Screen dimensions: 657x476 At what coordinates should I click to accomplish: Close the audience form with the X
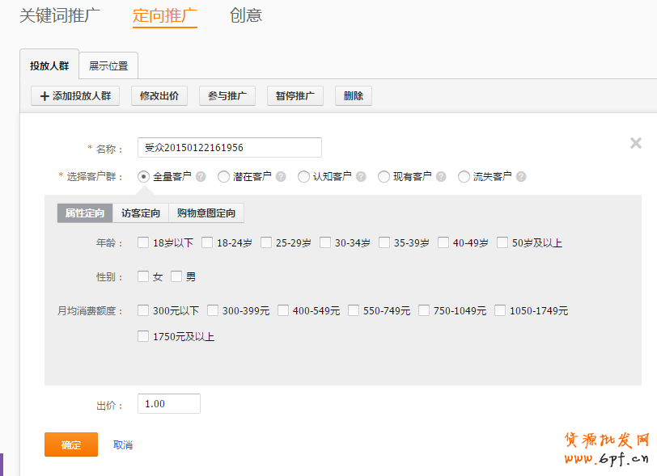click(x=635, y=143)
